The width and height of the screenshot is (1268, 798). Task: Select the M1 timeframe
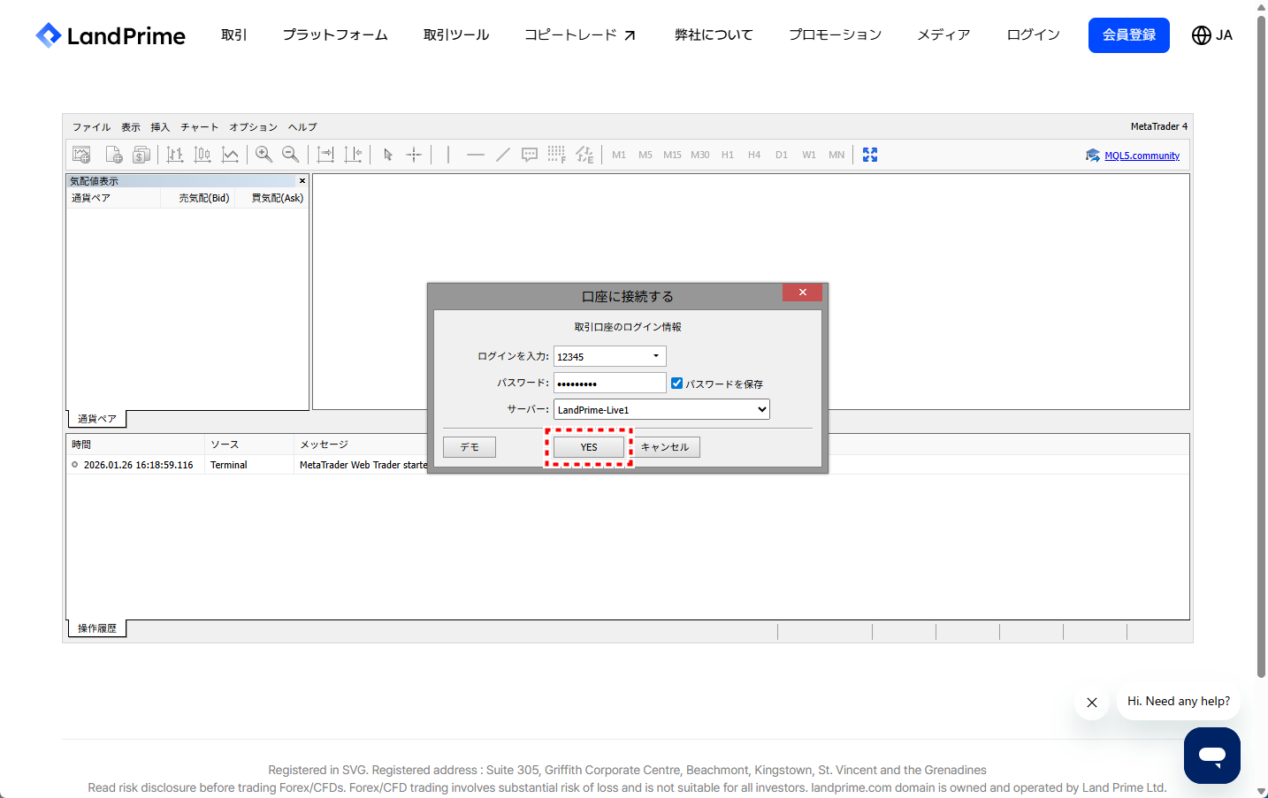click(619, 155)
